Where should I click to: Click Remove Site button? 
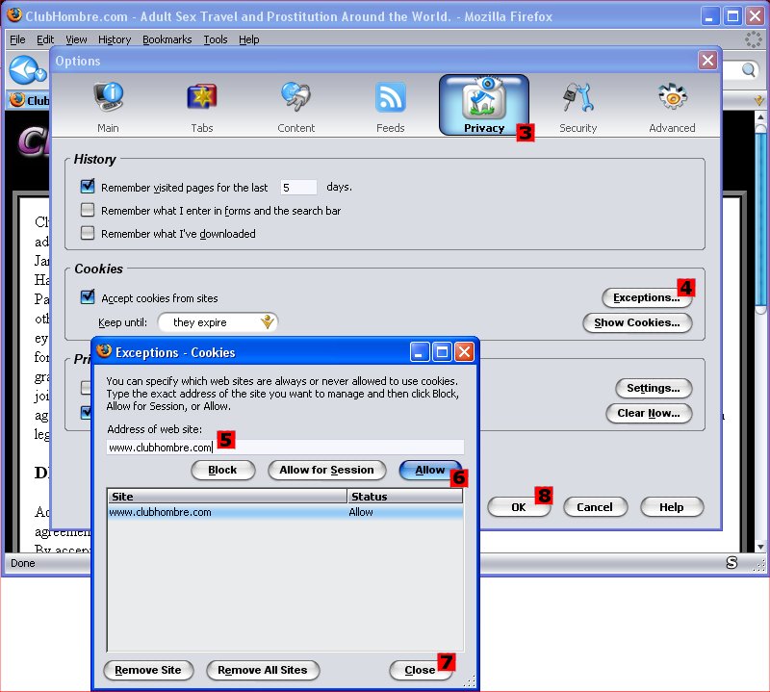(148, 670)
